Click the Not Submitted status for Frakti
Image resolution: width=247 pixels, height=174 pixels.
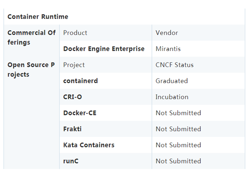(x=178, y=129)
